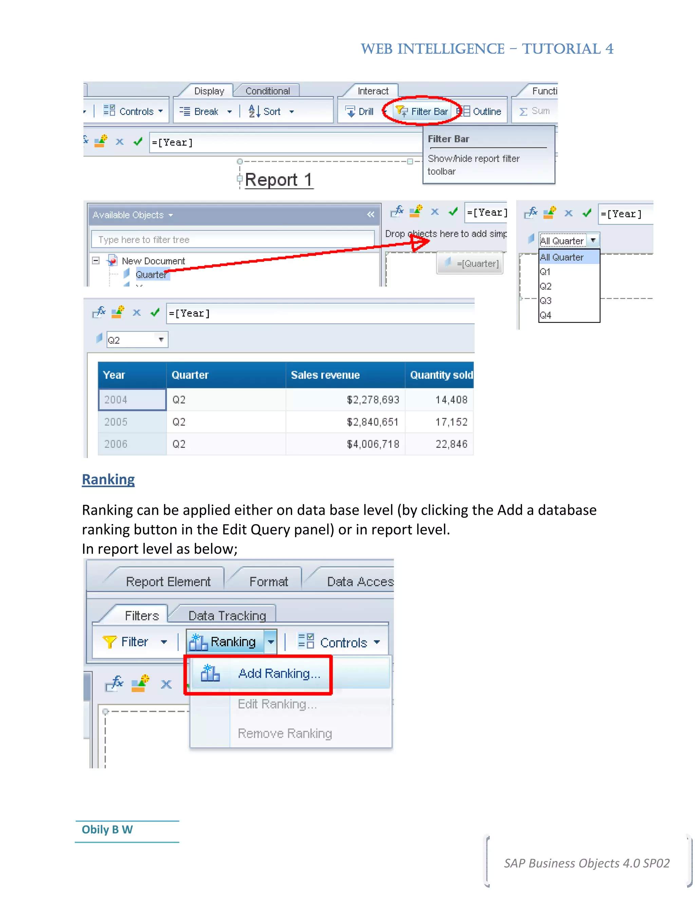695x899 pixels.
Task: Click the green validate check above Report 1
Action: [x=138, y=141]
